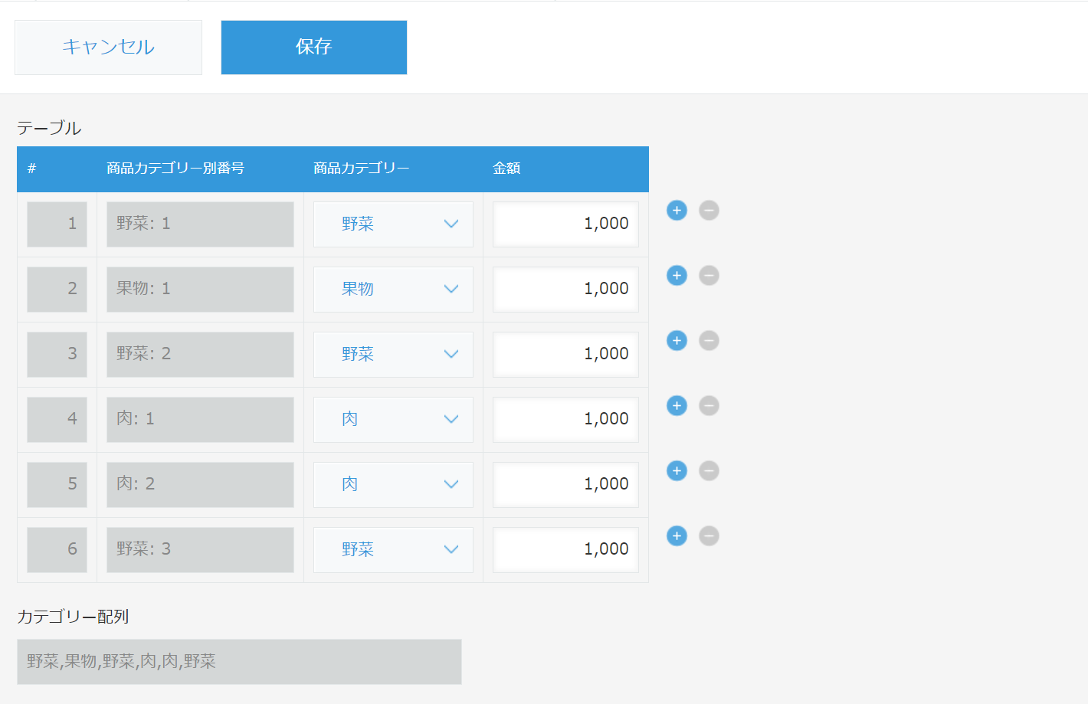Open row 2 category dropdown showing 果物
The width and height of the screenshot is (1088, 704).
393,290
